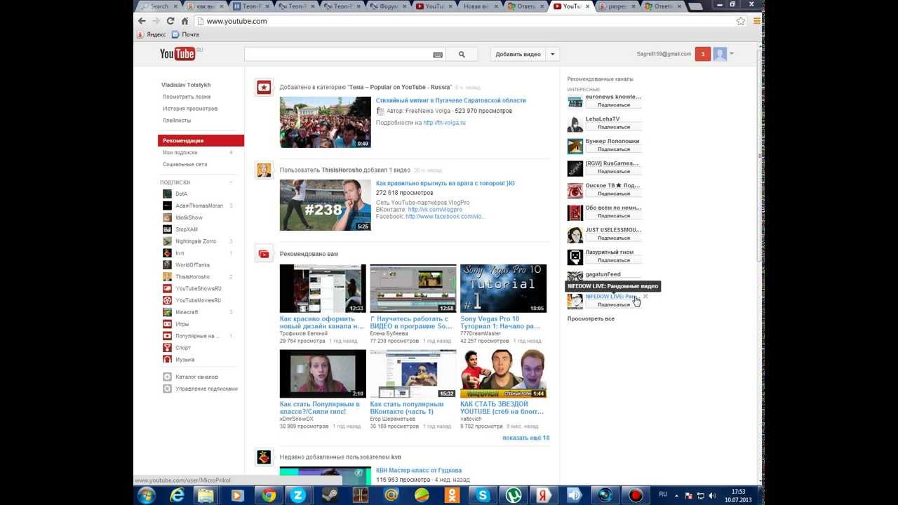898x505 pixels.
Task: Expand more recommendations via показать ещё 18
Action: [x=525, y=438]
